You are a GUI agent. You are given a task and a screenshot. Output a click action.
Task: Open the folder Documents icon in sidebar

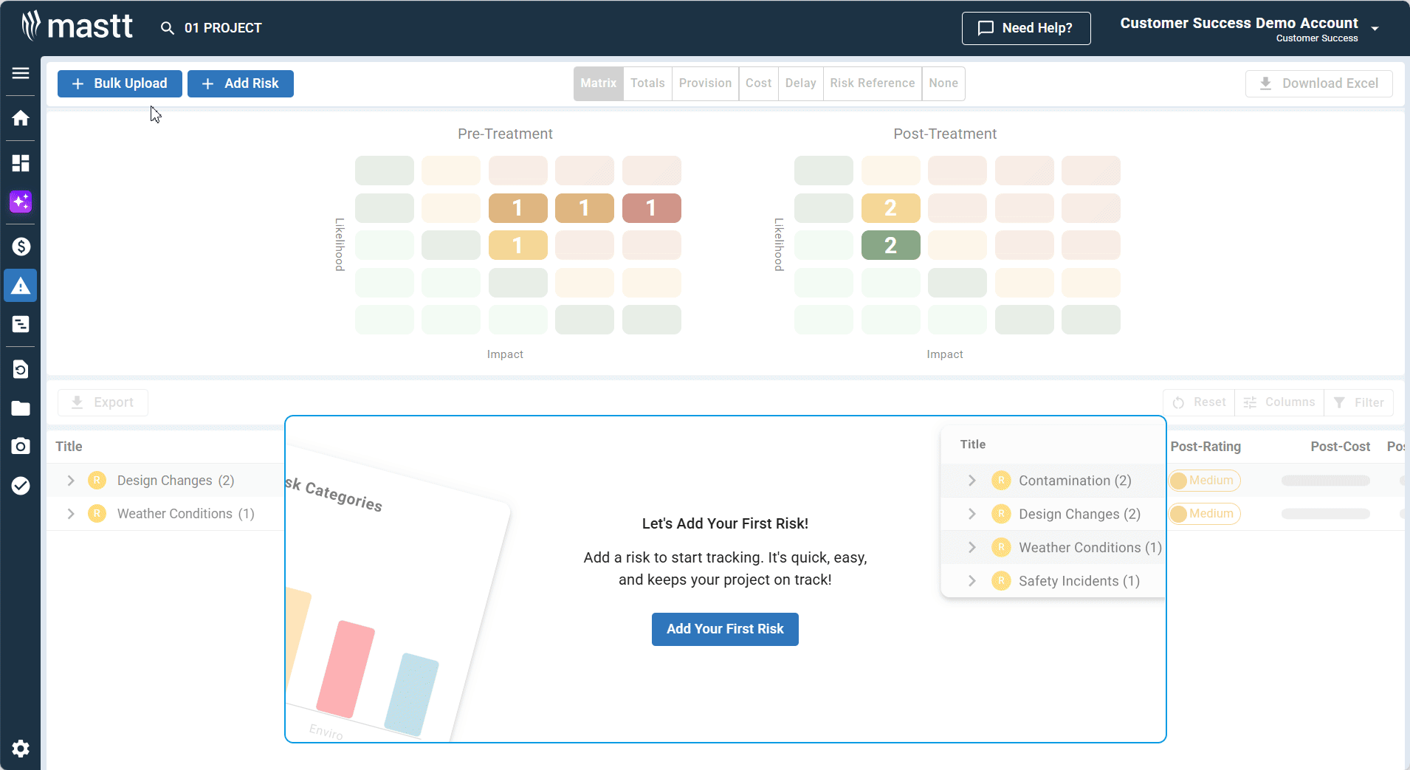(x=21, y=408)
